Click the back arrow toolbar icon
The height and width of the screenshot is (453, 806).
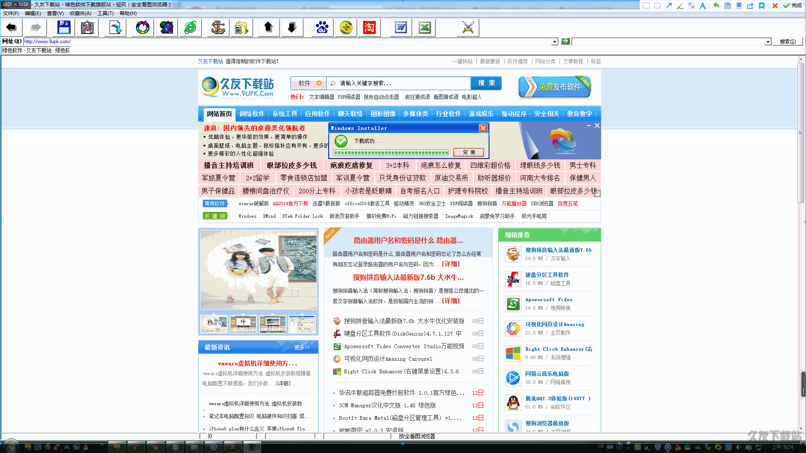click(x=11, y=28)
